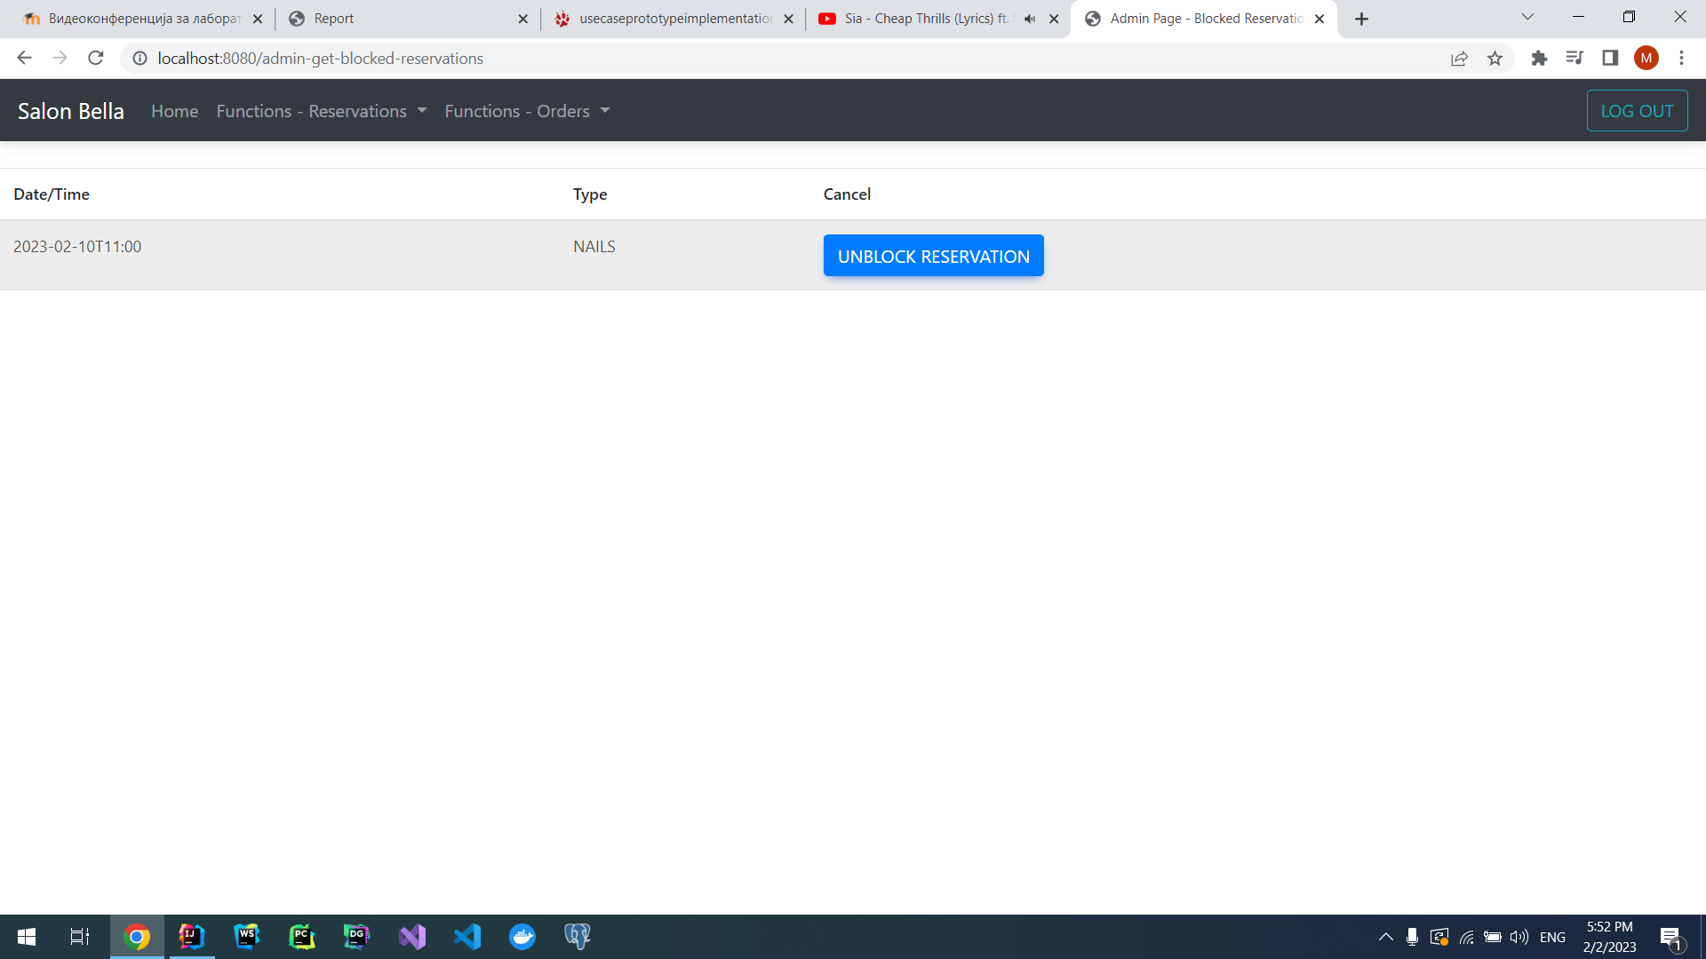Viewport: 1706px width, 959px height.
Task: Open the browser side panel icon
Action: pos(1610,59)
